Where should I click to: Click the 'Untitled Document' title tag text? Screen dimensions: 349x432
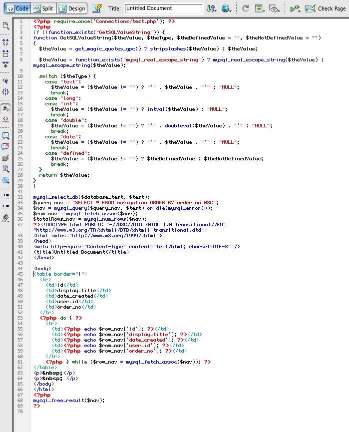[x=79, y=252]
